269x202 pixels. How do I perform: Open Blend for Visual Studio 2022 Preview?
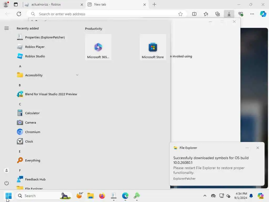[47, 94]
